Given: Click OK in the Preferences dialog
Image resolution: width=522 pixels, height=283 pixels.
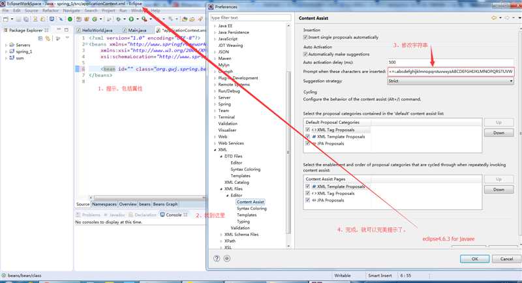Looking at the screenshot, I should coord(475,259).
